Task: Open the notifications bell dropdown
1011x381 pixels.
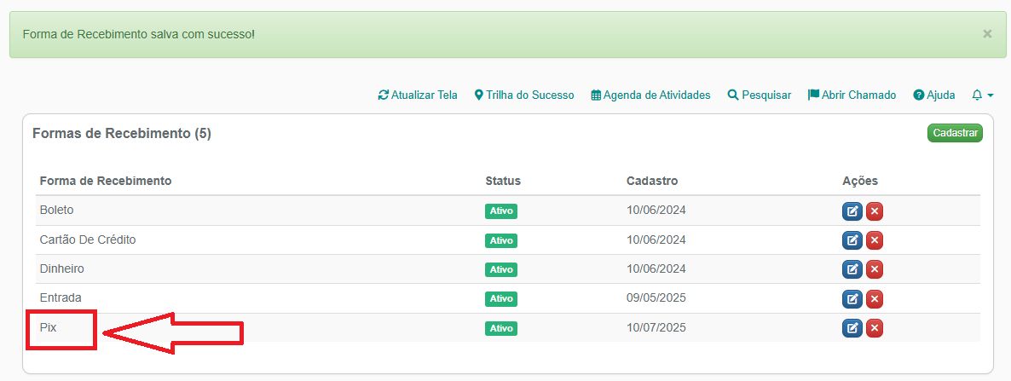Action: click(x=982, y=95)
